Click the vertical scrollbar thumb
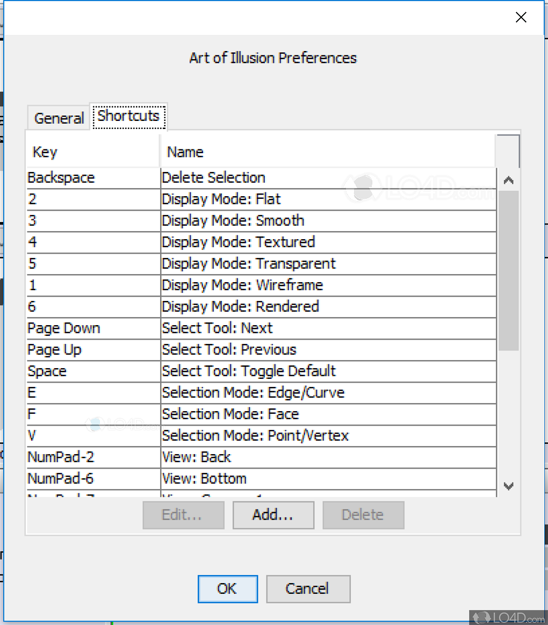 pyautogui.click(x=508, y=269)
